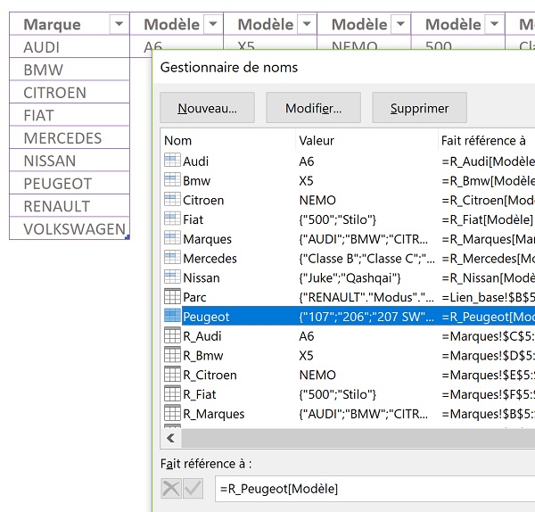This screenshot has height=512, width=535.
Task: Click the left arrow of horizontal scrollbar
Action: coord(171,438)
